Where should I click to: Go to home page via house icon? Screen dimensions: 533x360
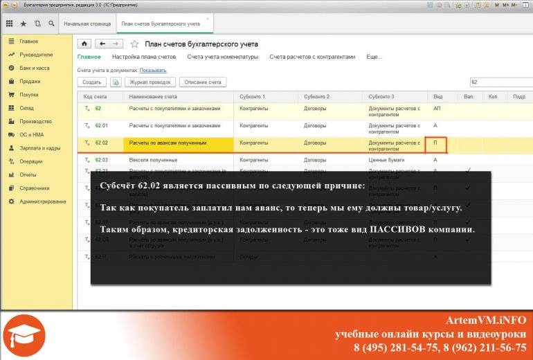[x=85, y=44]
